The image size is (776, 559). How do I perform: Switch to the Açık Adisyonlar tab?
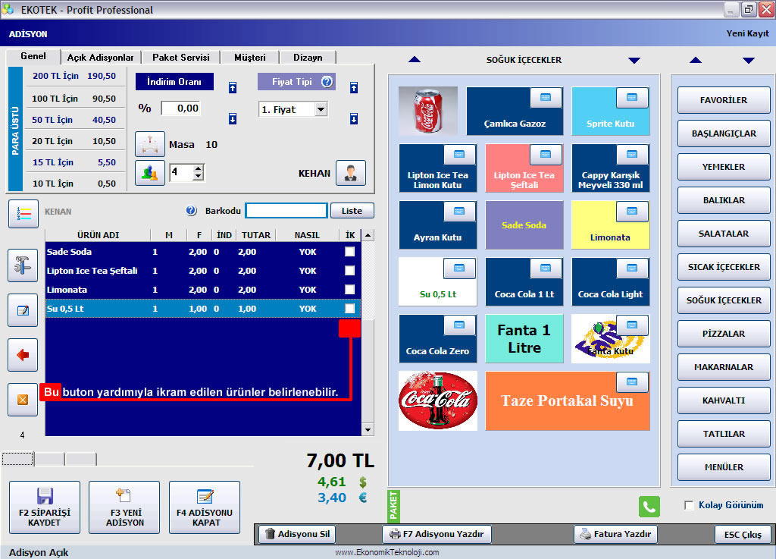pos(101,58)
